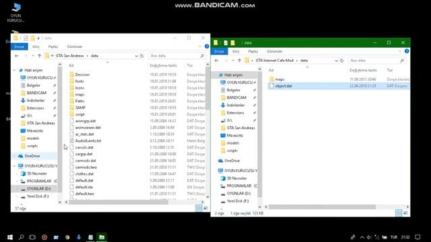The image size is (431, 242).
Task: Switch to details view in left window
Action: tap(199, 208)
